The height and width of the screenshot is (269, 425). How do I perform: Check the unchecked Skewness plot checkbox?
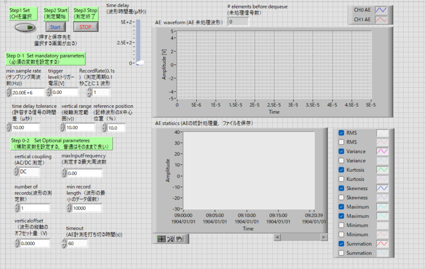[x=341, y=197]
